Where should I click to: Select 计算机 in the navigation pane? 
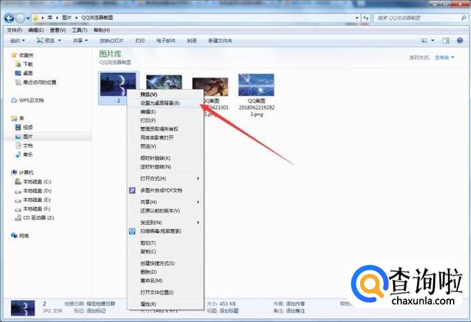tap(23, 172)
